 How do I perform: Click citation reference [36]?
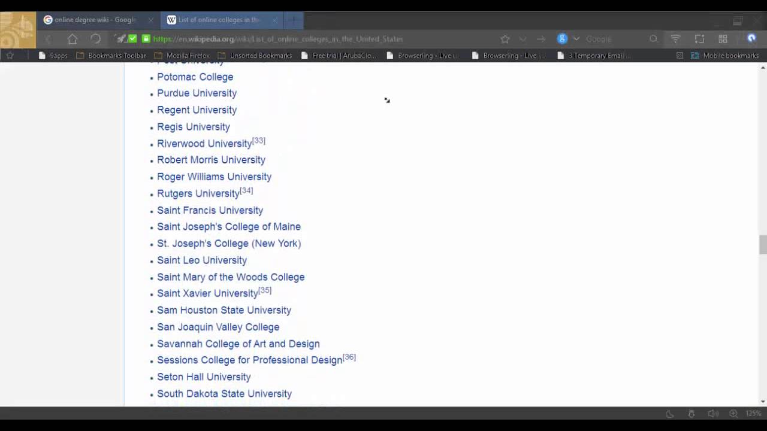click(349, 357)
